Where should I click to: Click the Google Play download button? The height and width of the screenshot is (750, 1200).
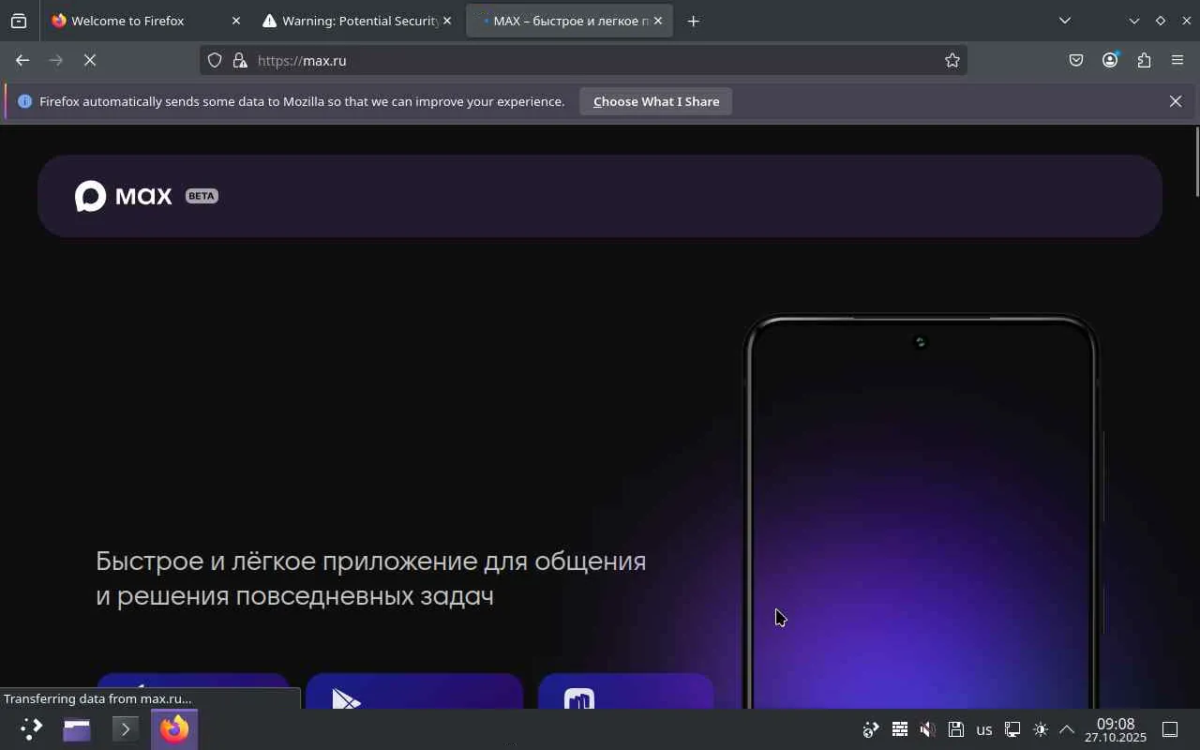pos(414,691)
